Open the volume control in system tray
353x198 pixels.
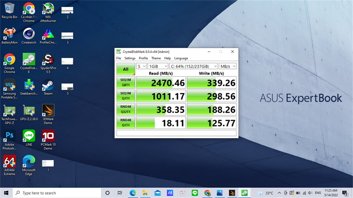(310, 193)
